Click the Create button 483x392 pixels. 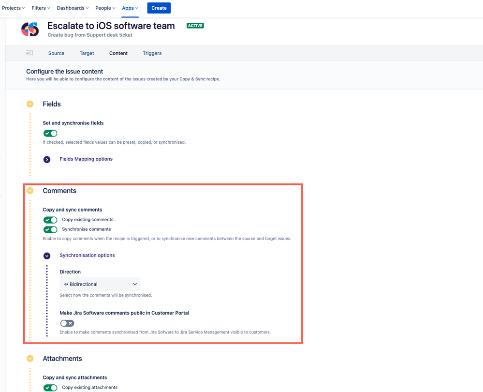click(159, 8)
